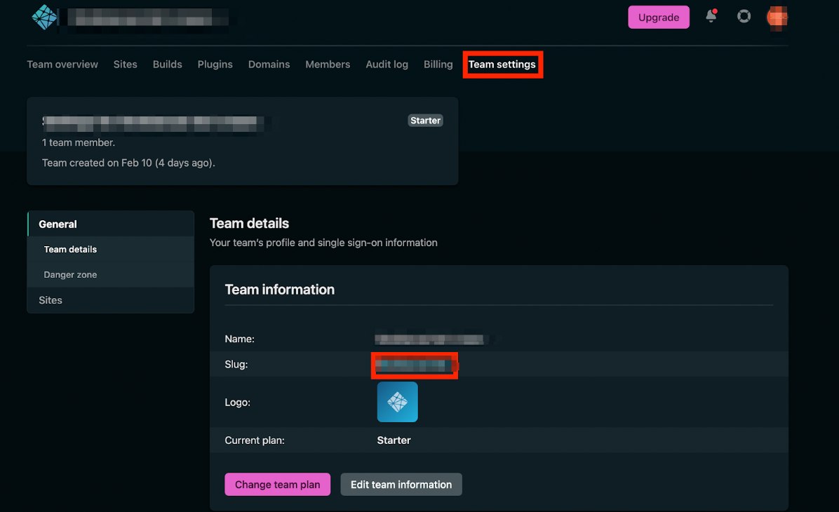Open the support lifebuoy icon
Screen dimensions: 839x512
tap(744, 17)
